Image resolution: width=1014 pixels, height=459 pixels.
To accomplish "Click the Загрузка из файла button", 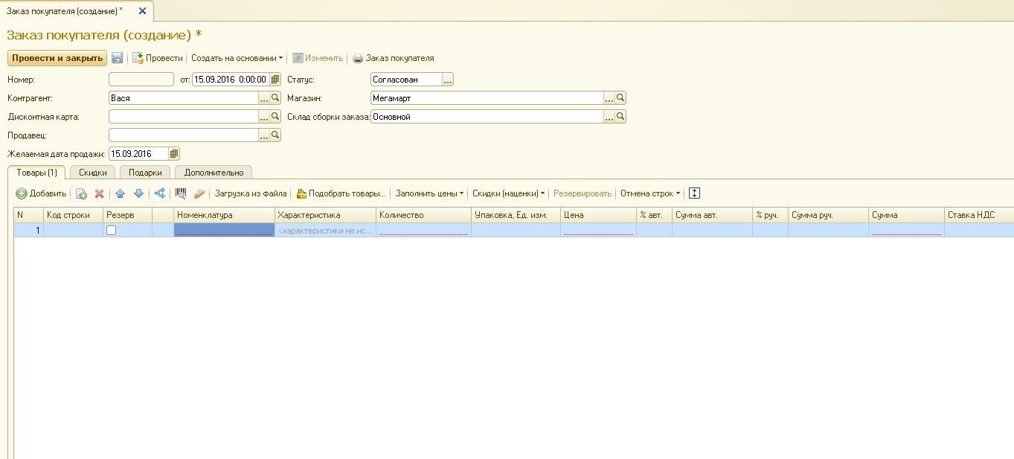I will pyautogui.click(x=251, y=193).
